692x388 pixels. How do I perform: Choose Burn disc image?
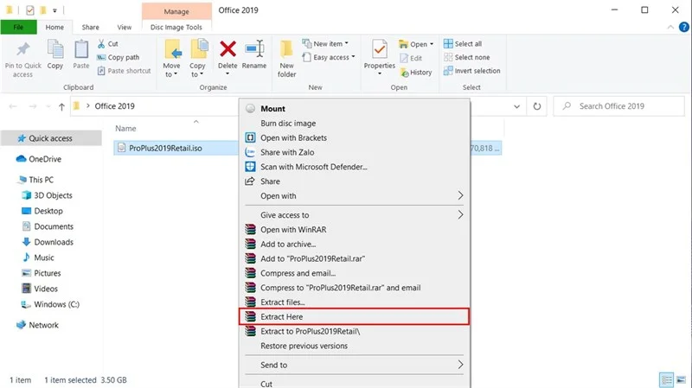(x=356, y=123)
